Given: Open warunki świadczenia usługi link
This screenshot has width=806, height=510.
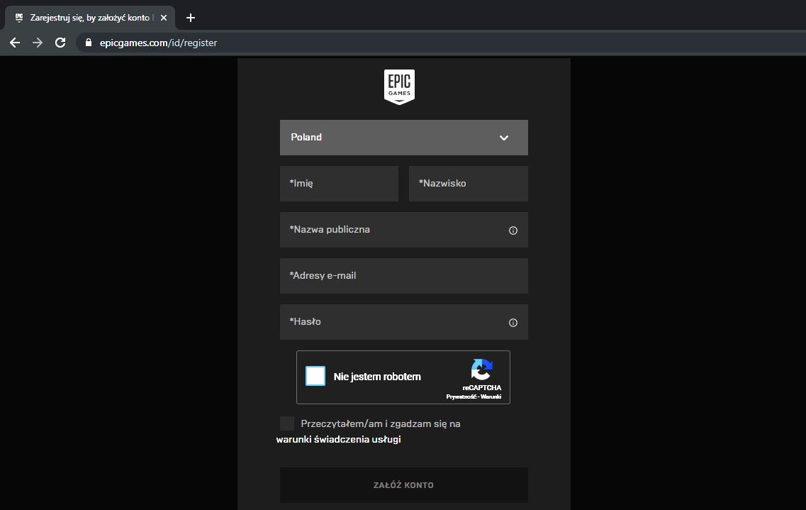Looking at the screenshot, I should point(338,440).
